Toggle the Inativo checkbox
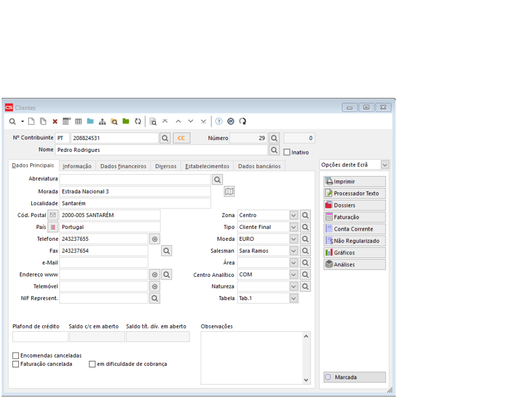This screenshot has width=518, height=397. pos(287,152)
